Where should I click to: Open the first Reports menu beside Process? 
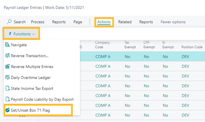pos(59,22)
